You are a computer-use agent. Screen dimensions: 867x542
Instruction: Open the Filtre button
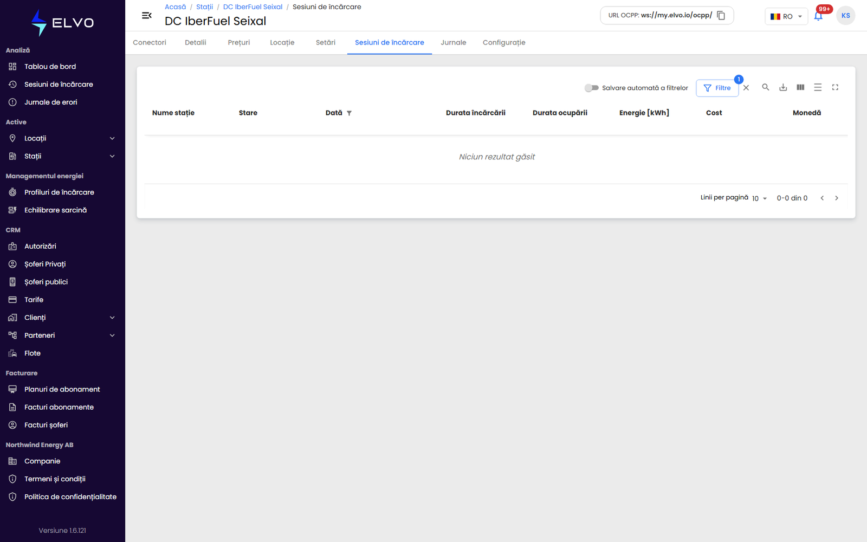717,88
